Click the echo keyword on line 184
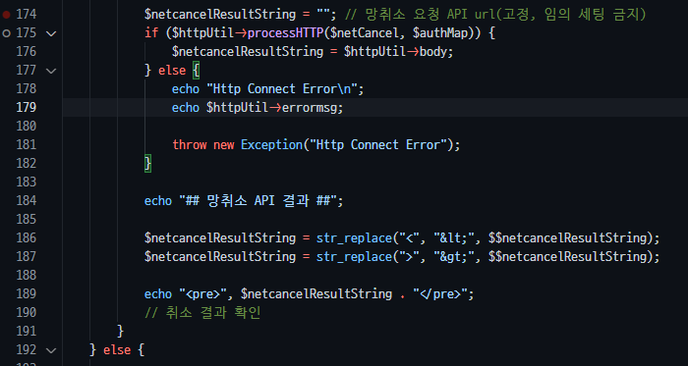 pyautogui.click(x=158, y=200)
